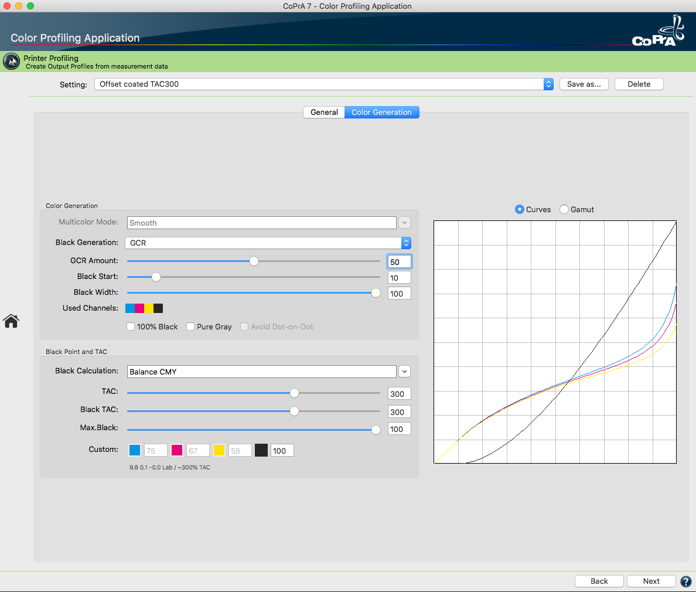Click the GCR Amount slider handle

(x=254, y=261)
